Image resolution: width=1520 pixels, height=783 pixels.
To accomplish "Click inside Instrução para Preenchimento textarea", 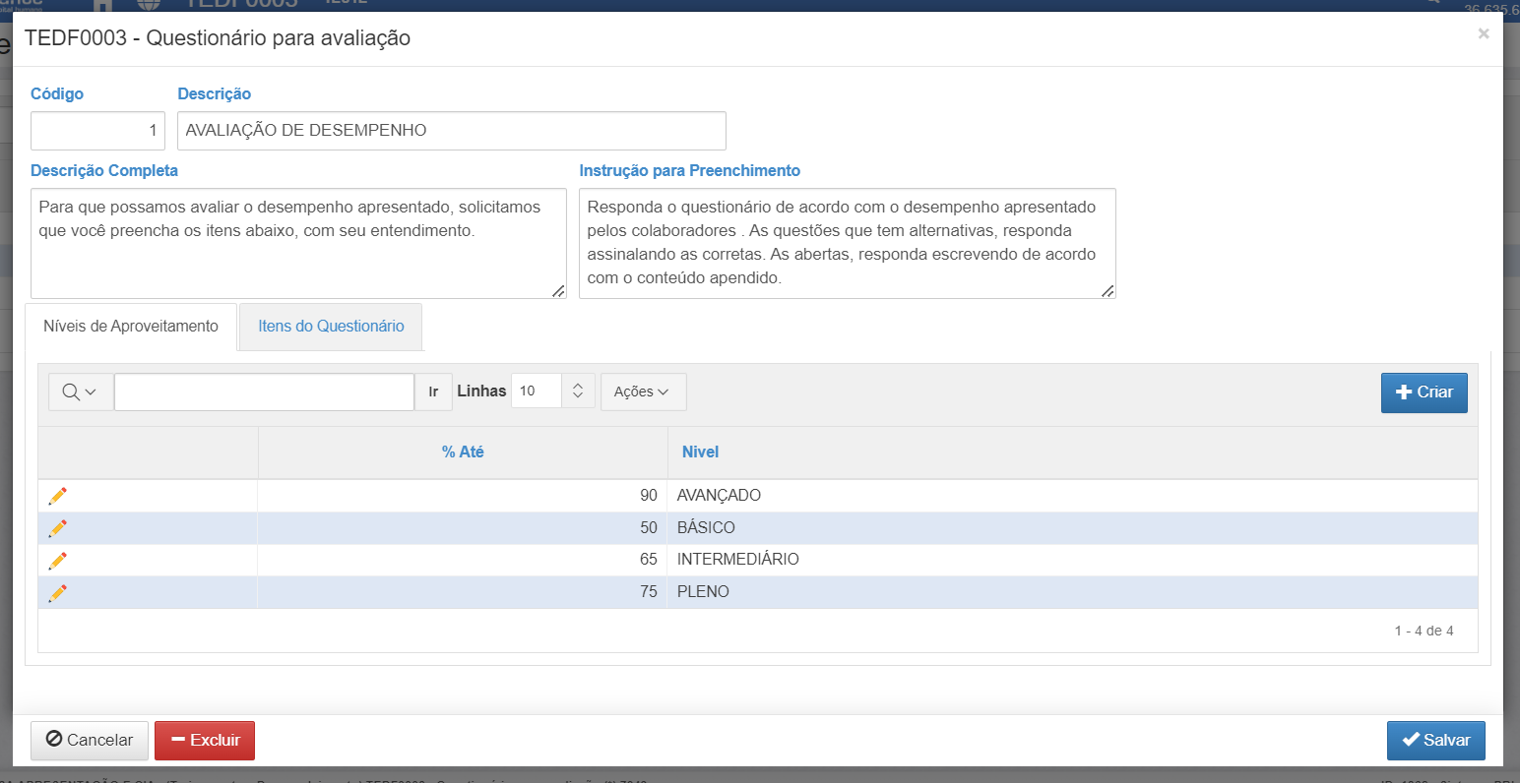I will 848,244.
